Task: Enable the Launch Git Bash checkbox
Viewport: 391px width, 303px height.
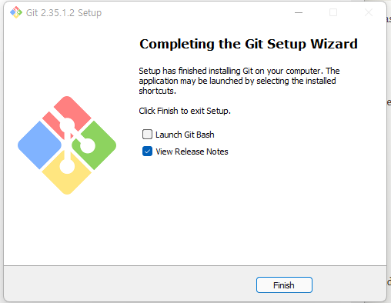Action: click(x=147, y=135)
